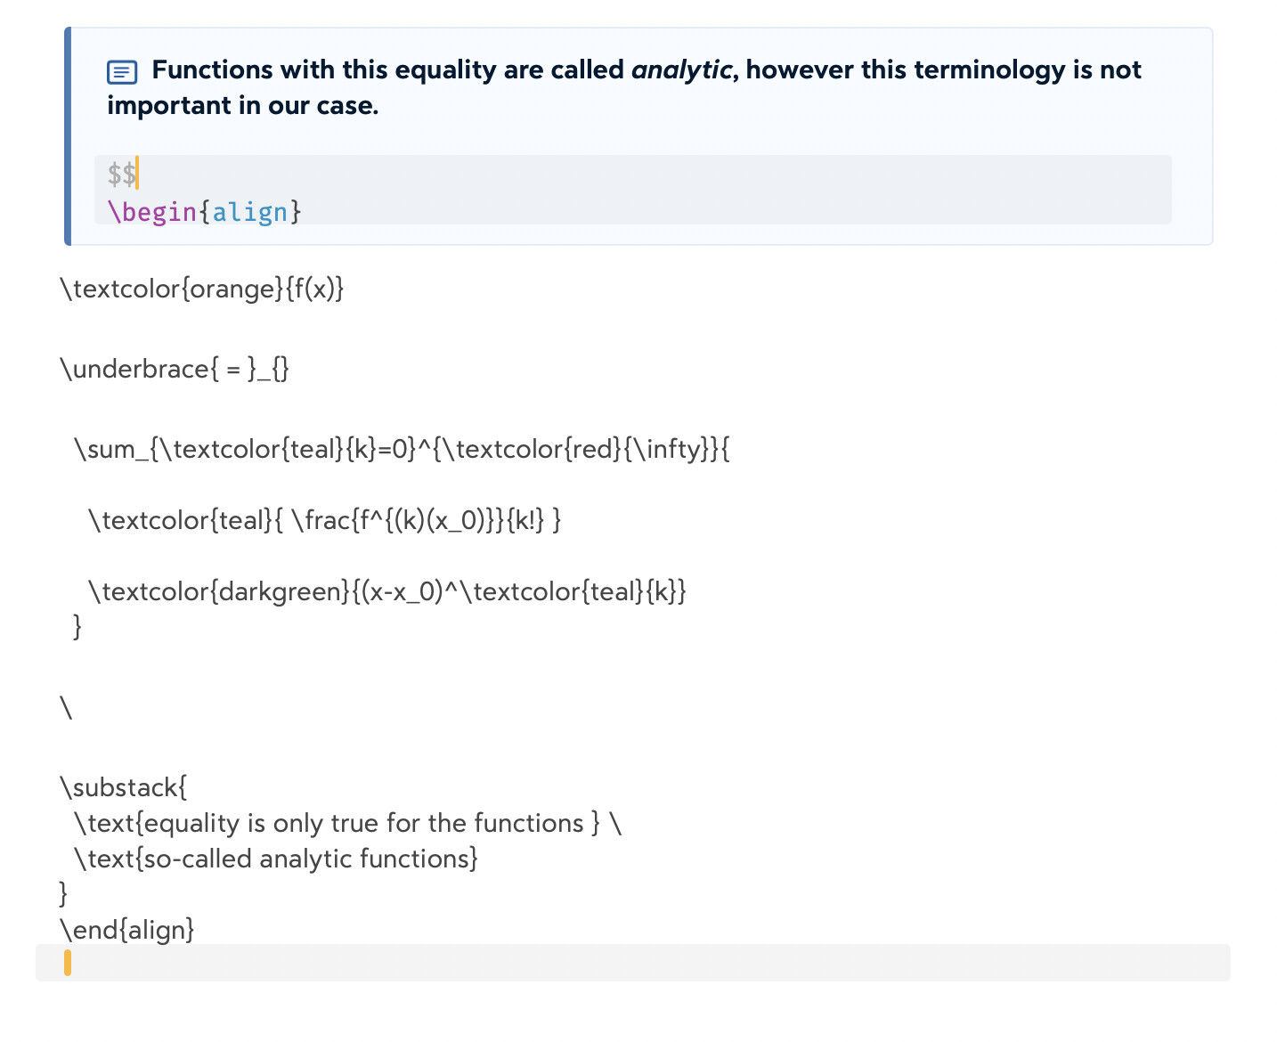This screenshot has width=1277, height=1042.
Task: Click the \underbrace{ = }_{} line
Action: tap(175, 369)
